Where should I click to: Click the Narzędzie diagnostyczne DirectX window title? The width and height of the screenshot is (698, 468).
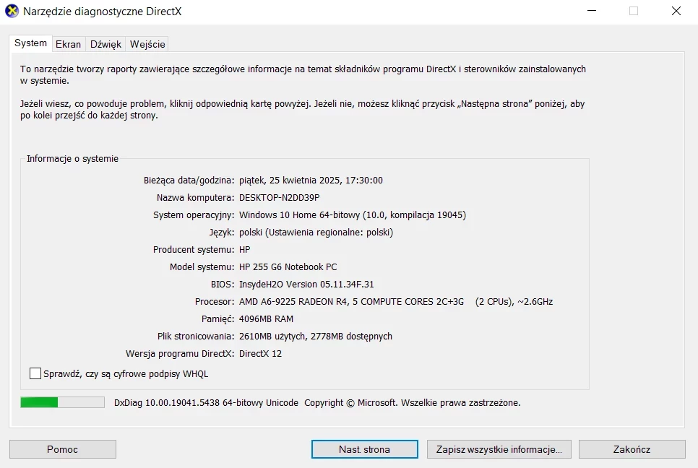(103, 12)
